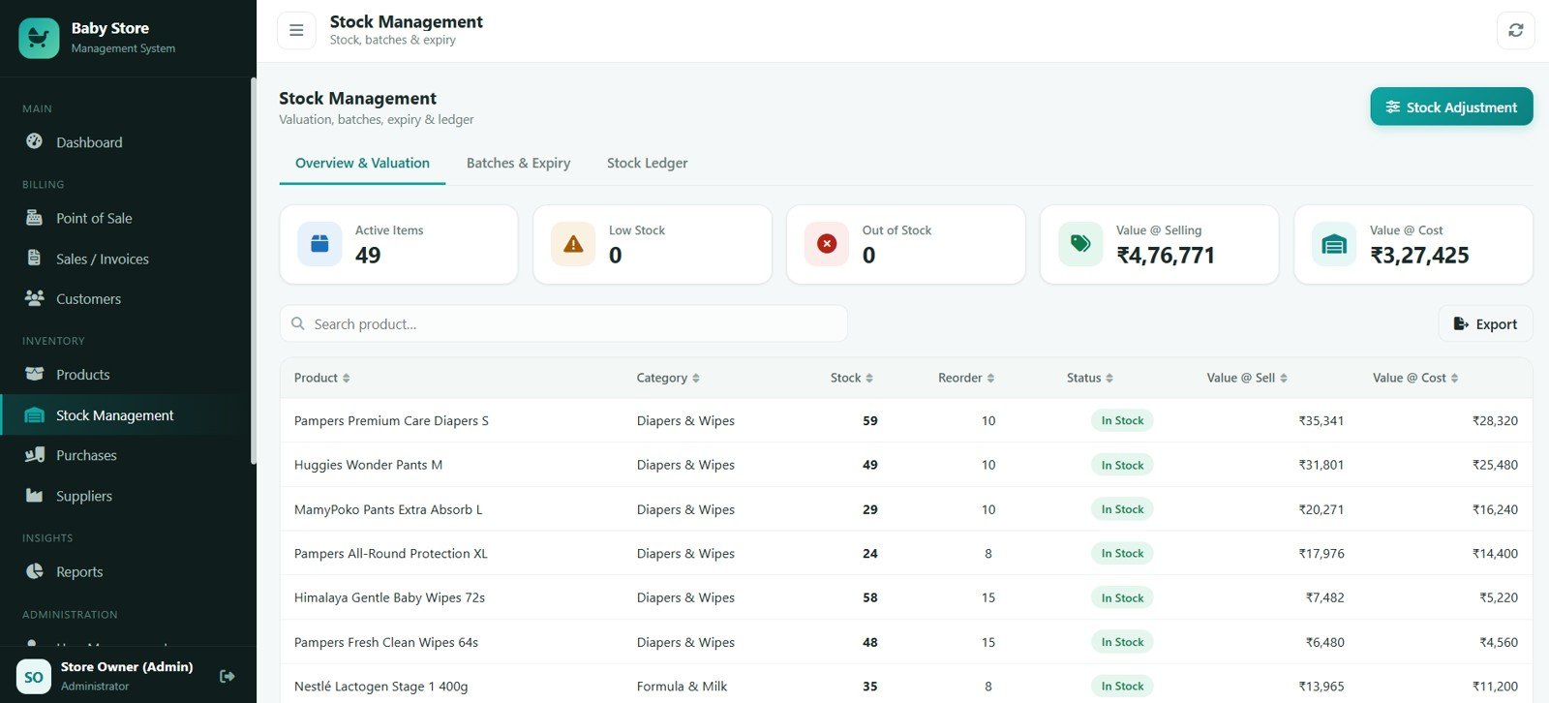Image resolution: width=1549 pixels, height=703 pixels.
Task: Click the Point of Sale register icon
Action: click(34, 218)
